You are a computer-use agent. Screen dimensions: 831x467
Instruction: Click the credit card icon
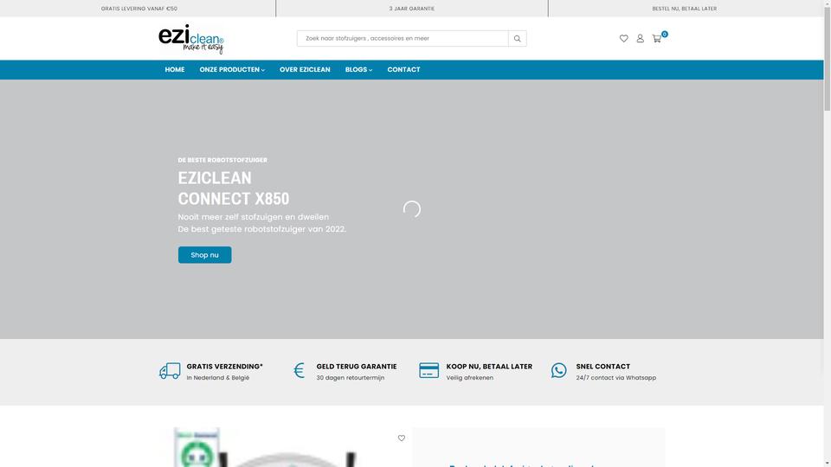click(x=428, y=371)
